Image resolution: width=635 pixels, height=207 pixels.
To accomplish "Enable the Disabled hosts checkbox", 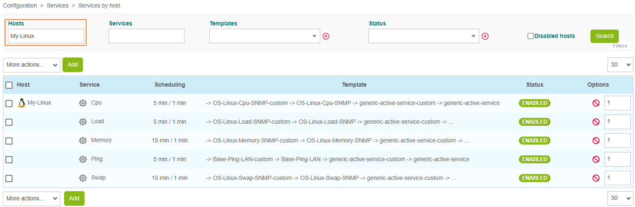I will click(530, 36).
